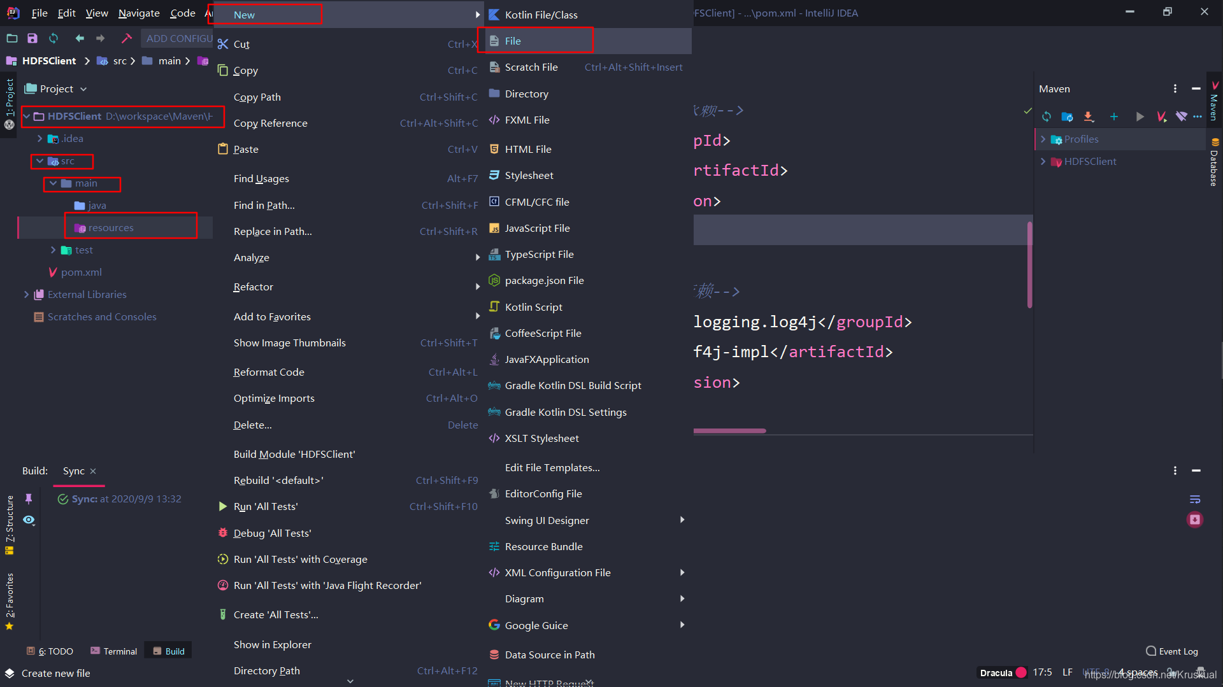Expand the test folder node
The image size is (1223, 687).
pyautogui.click(x=53, y=250)
